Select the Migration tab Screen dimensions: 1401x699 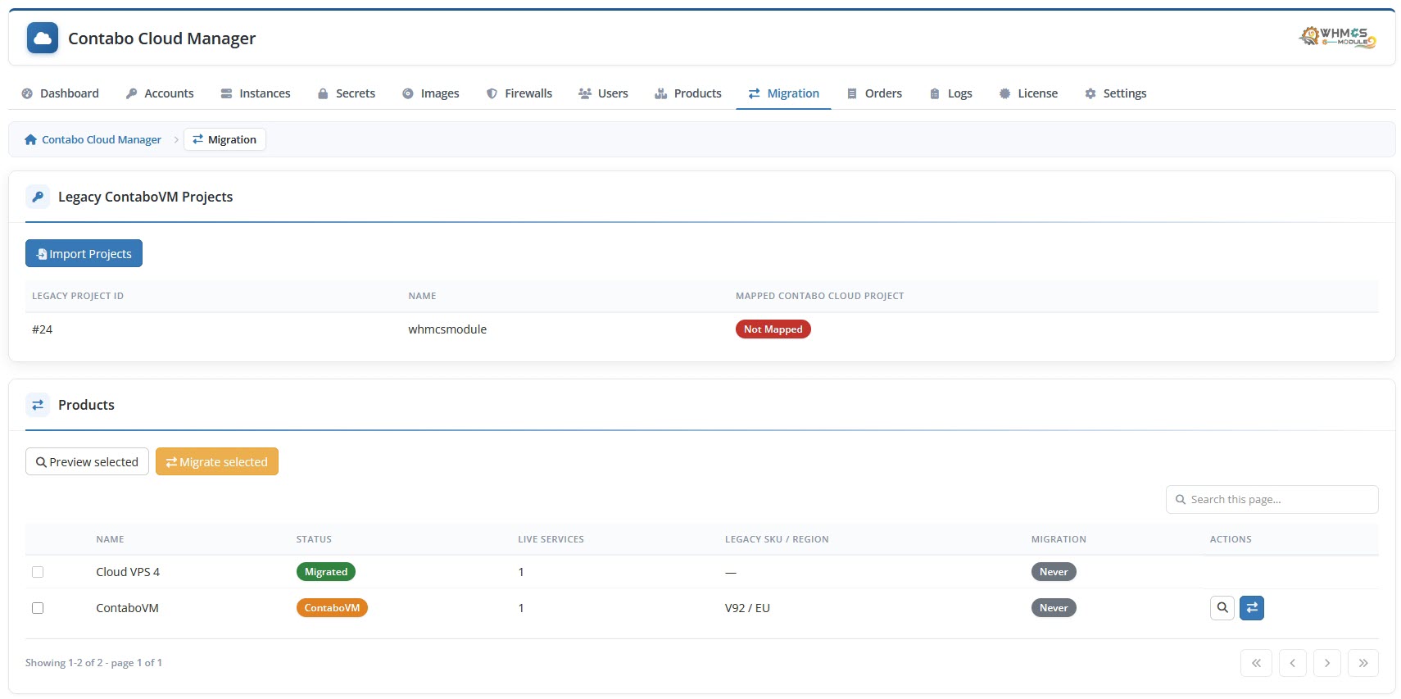(784, 93)
